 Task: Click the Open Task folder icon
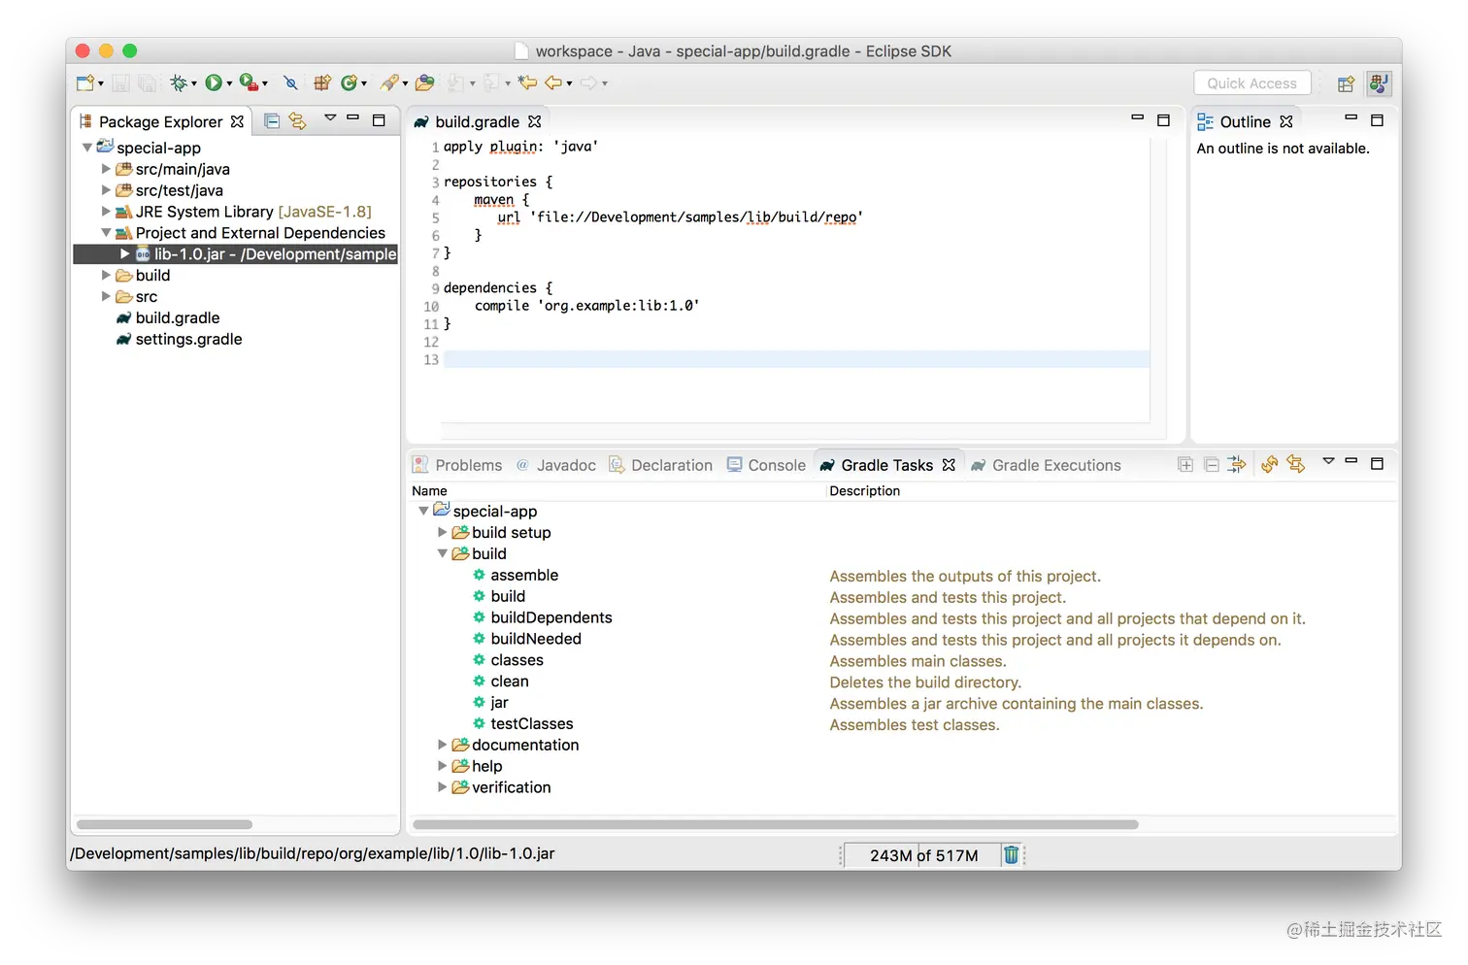click(x=424, y=83)
